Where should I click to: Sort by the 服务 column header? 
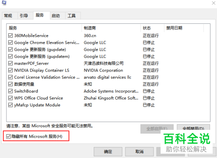tap(44, 28)
